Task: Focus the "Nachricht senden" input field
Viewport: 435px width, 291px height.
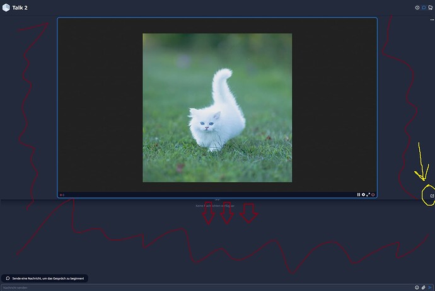Action: pos(189,287)
